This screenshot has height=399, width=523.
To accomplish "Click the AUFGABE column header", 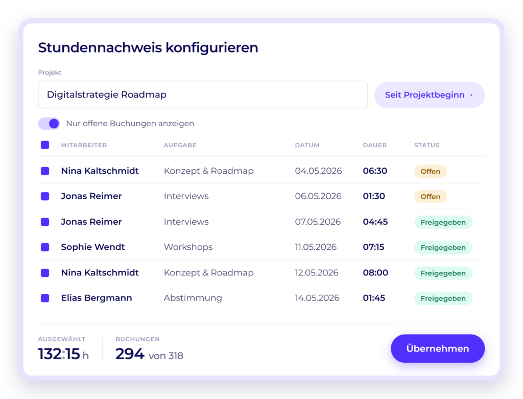I will click(180, 145).
